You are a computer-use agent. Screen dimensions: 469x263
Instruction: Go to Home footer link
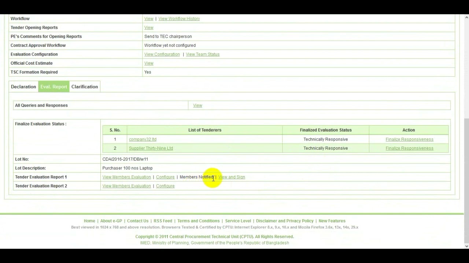(x=89, y=221)
